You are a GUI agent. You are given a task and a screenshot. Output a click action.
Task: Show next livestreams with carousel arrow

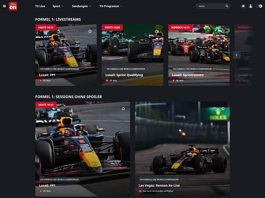236,55
